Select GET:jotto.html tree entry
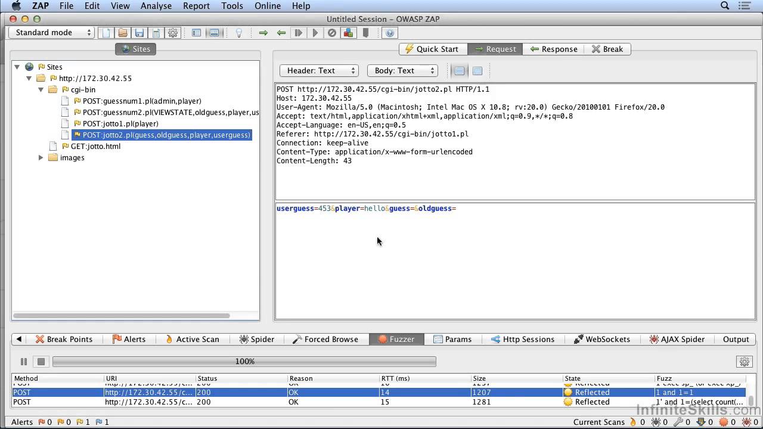The width and height of the screenshot is (763, 429). pyautogui.click(x=95, y=147)
